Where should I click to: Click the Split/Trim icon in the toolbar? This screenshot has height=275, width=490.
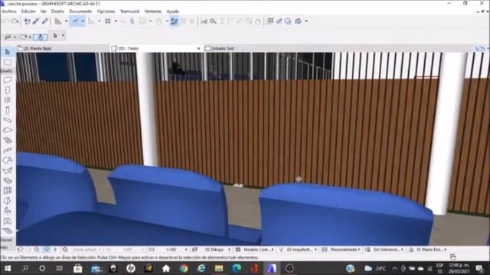coord(204,21)
